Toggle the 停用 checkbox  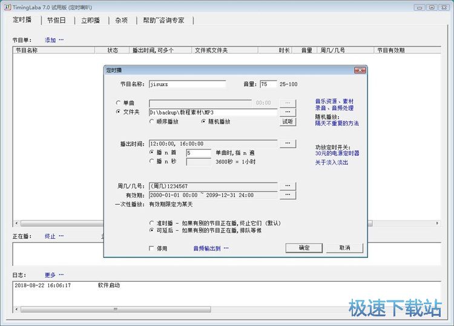(x=151, y=248)
